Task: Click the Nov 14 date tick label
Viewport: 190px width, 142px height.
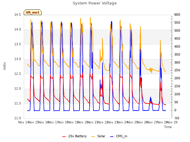Action: point(23,122)
